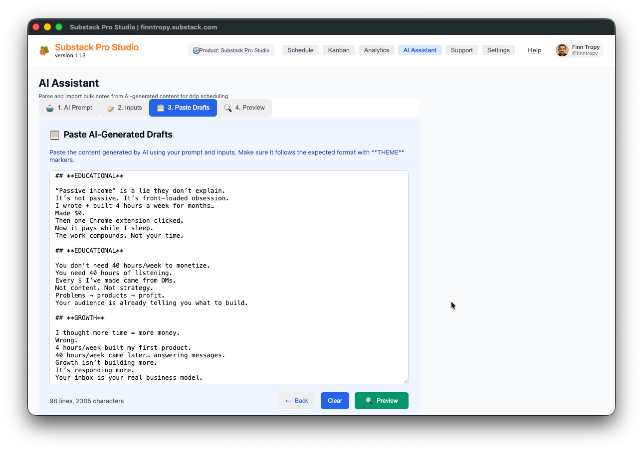Click the '98 lines, 2305 characters' counter
643x452 pixels.
87,401
